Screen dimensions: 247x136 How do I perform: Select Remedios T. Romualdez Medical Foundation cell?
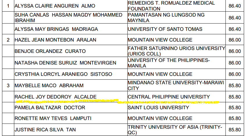click(x=171, y=6)
